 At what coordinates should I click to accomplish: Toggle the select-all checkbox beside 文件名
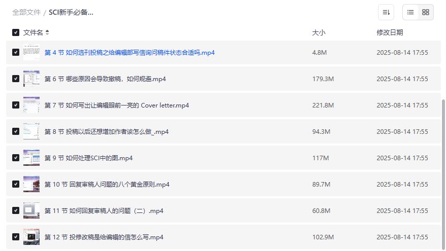pyautogui.click(x=16, y=32)
